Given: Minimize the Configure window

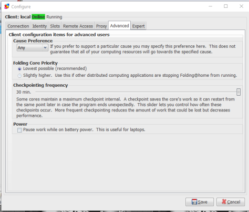Looking at the screenshot, I should tap(211, 6).
